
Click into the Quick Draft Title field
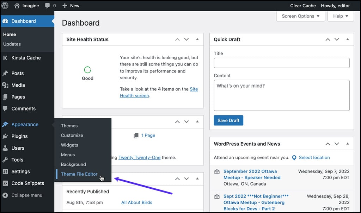[x=281, y=63]
